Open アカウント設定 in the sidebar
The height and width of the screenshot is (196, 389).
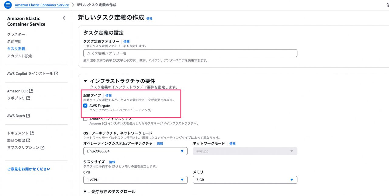tap(20, 56)
